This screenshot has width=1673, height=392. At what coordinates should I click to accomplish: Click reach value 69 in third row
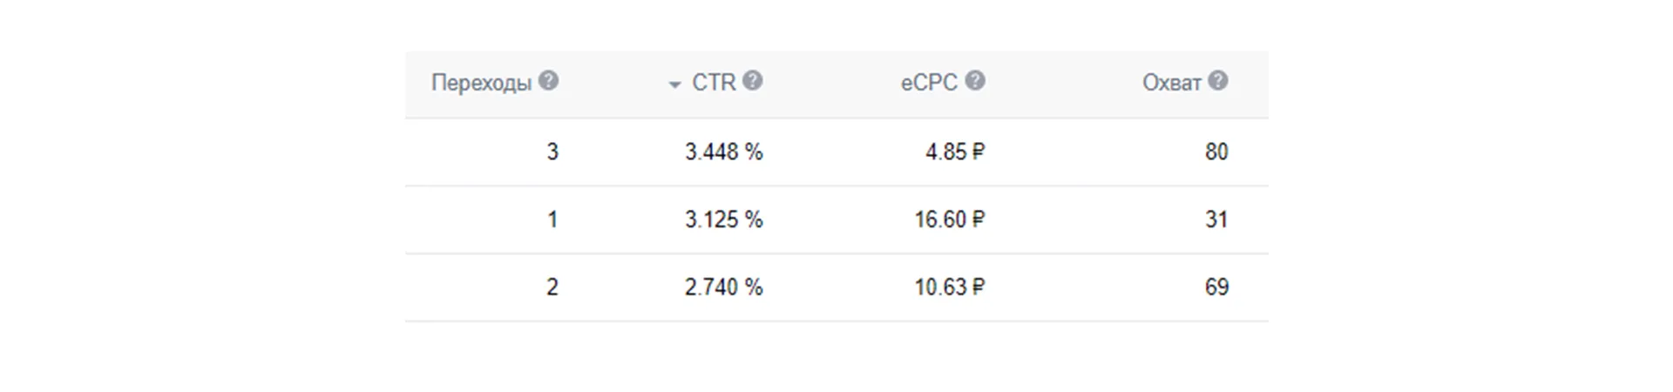coord(1216,287)
